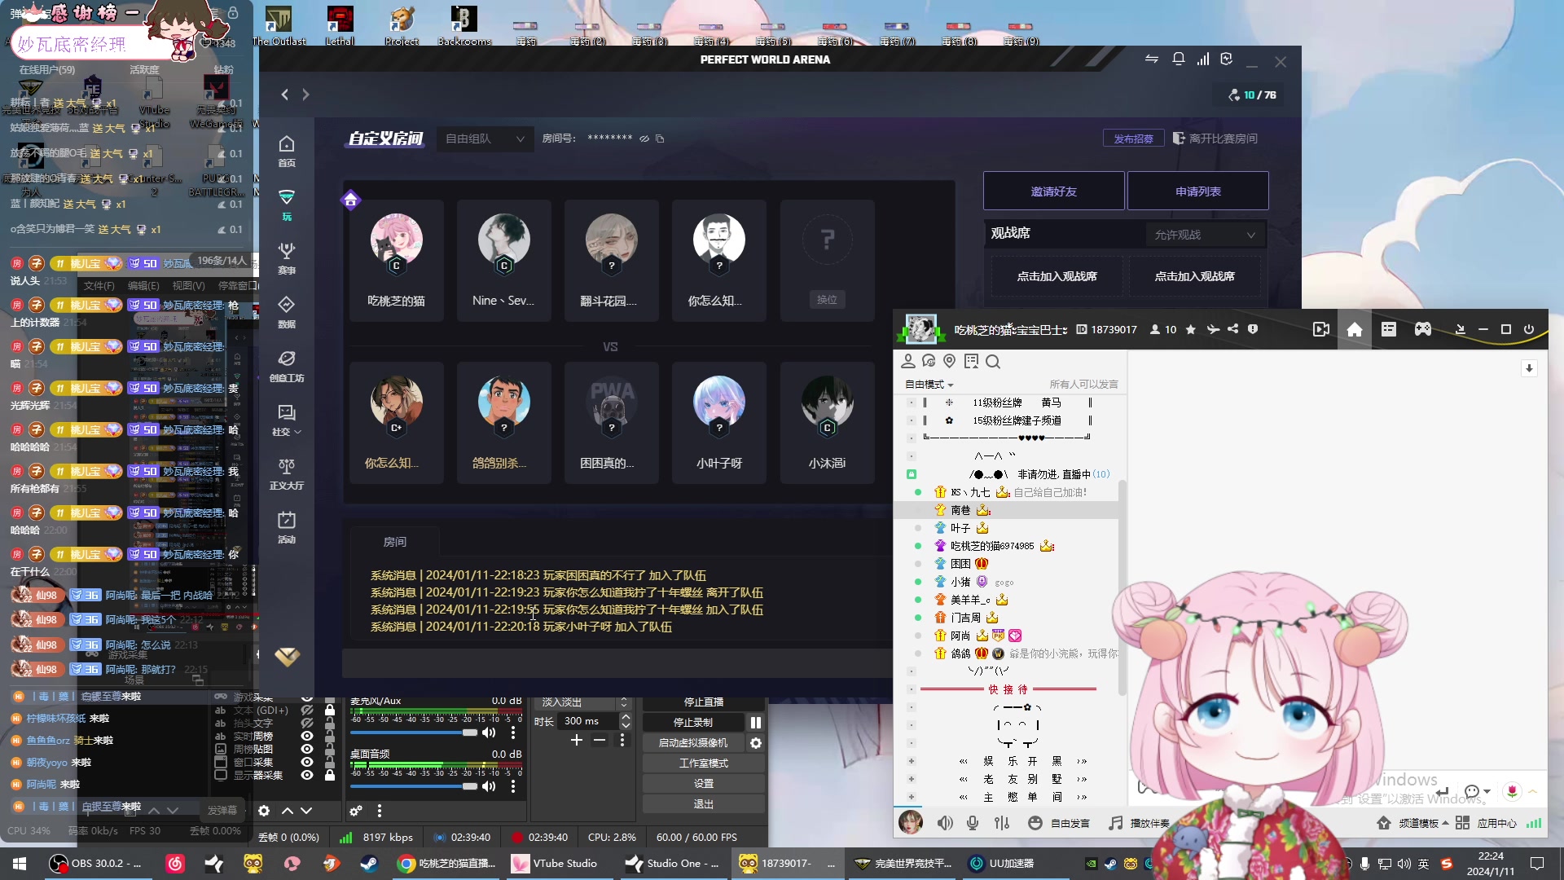The width and height of the screenshot is (1564, 880).
Task: Open the 自由模式 dropdown in YY panel
Action: click(929, 385)
